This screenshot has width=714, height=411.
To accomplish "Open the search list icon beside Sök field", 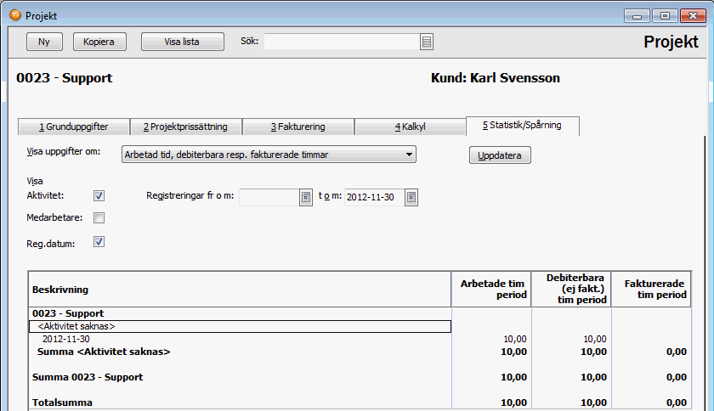I will [x=427, y=42].
